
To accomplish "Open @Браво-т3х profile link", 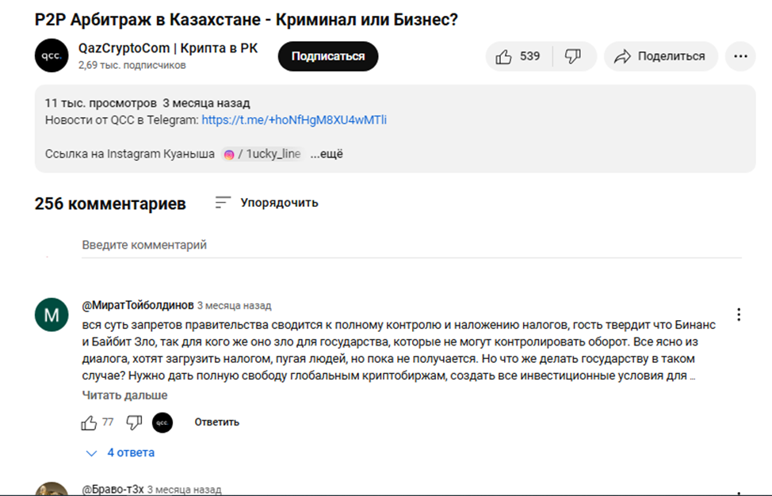I will [113, 490].
